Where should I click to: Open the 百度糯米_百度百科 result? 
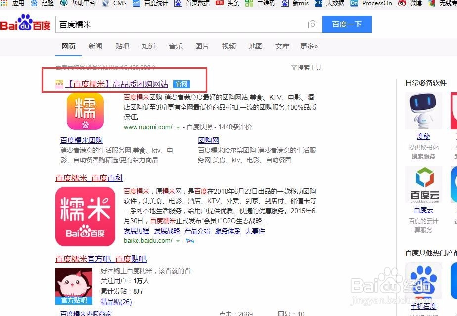(x=89, y=178)
